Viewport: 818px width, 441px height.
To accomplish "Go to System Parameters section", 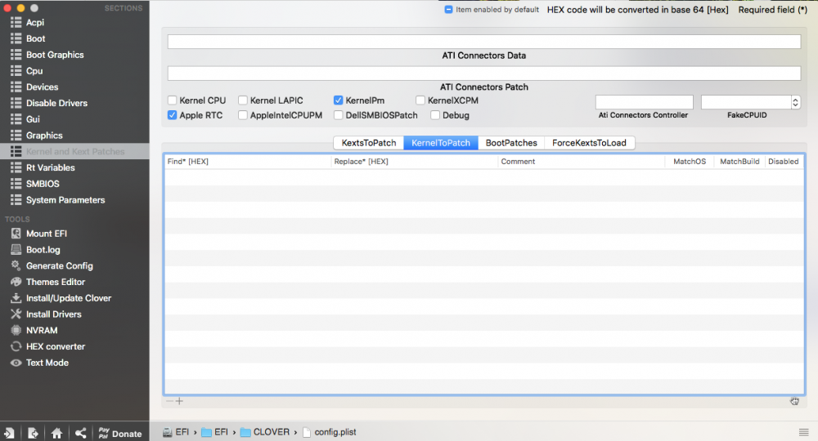I will pyautogui.click(x=65, y=200).
